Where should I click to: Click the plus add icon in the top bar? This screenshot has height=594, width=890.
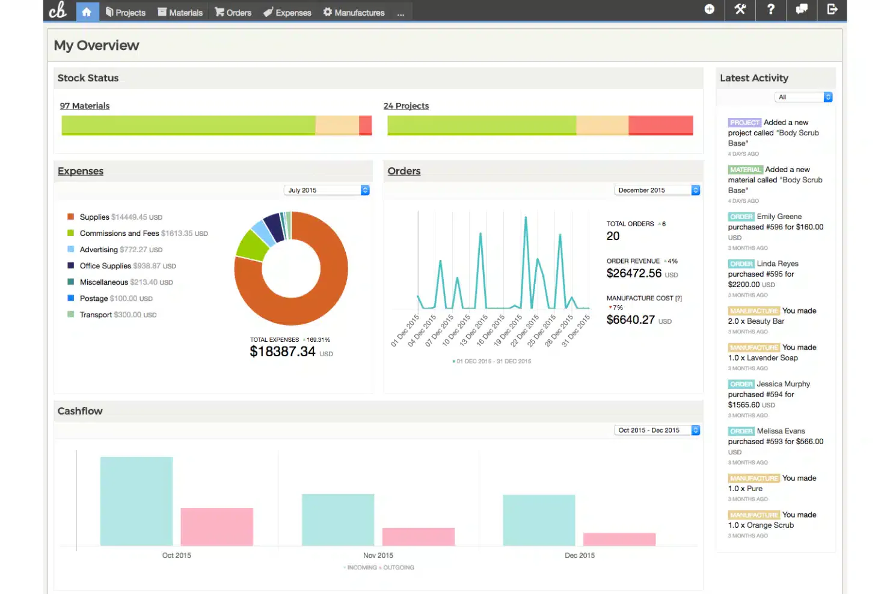[x=710, y=9]
